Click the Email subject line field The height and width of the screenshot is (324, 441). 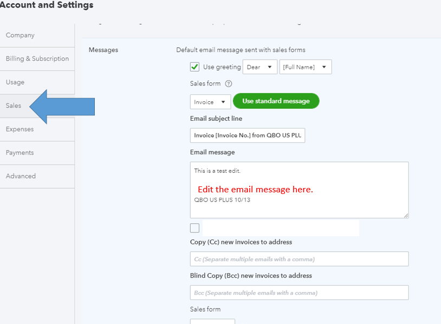pos(247,135)
